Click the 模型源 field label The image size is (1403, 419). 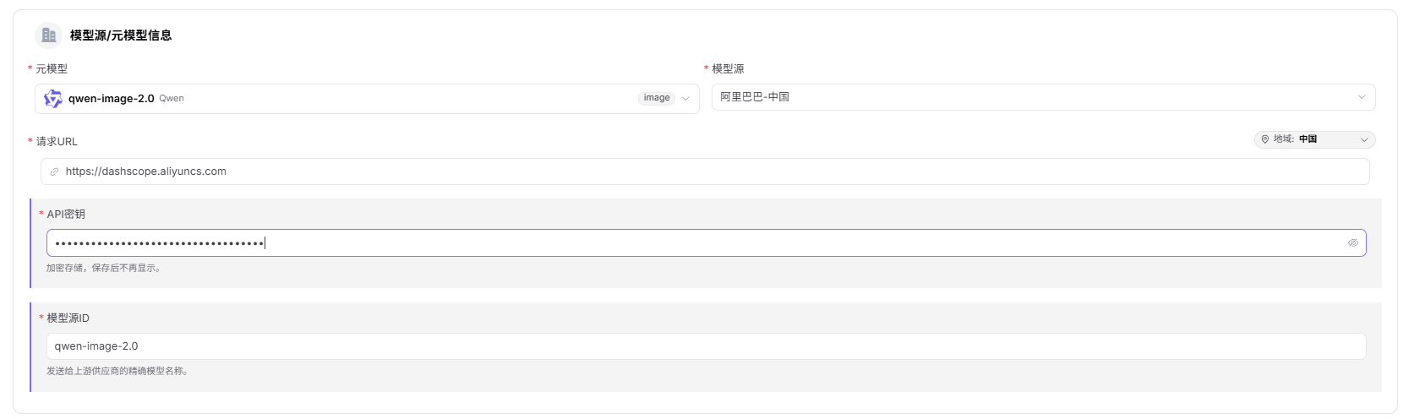click(728, 69)
